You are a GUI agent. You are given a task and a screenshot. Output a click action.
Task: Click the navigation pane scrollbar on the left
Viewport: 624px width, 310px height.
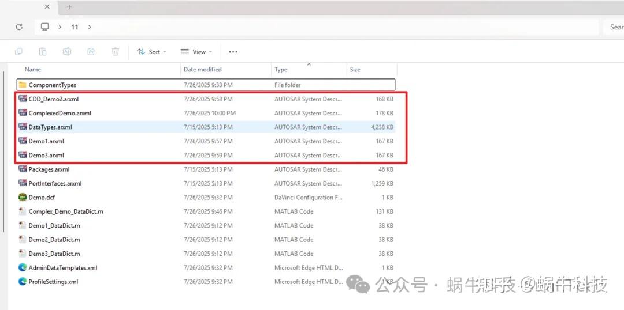point(3,152)
